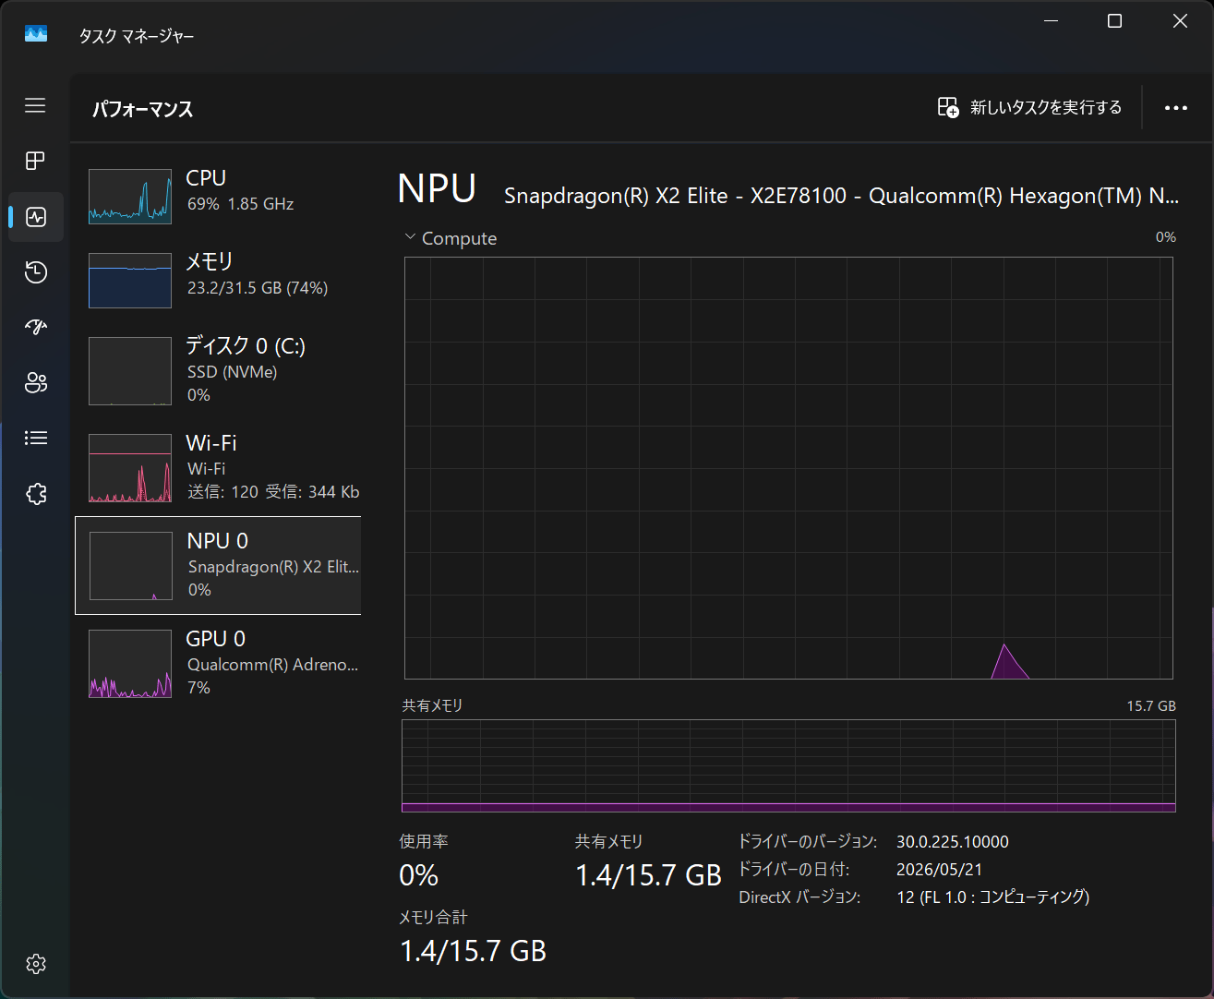Open the hamburger navigation menu

[x=35, y=105]
